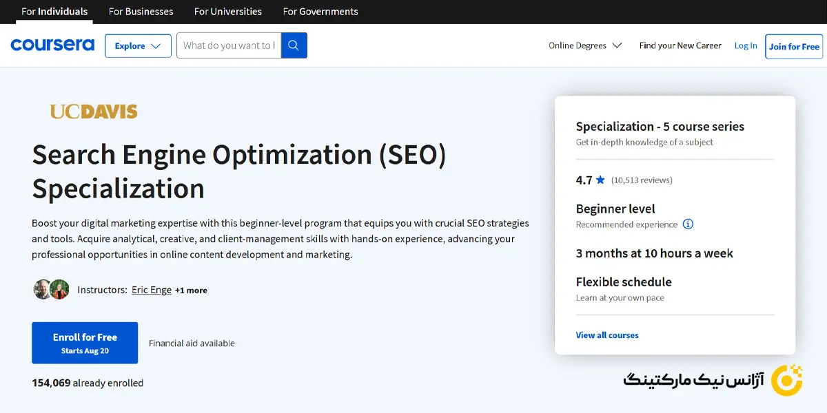Screen dimensions: 827x413
Task: Open the For Governments tab
Action: 320,12
